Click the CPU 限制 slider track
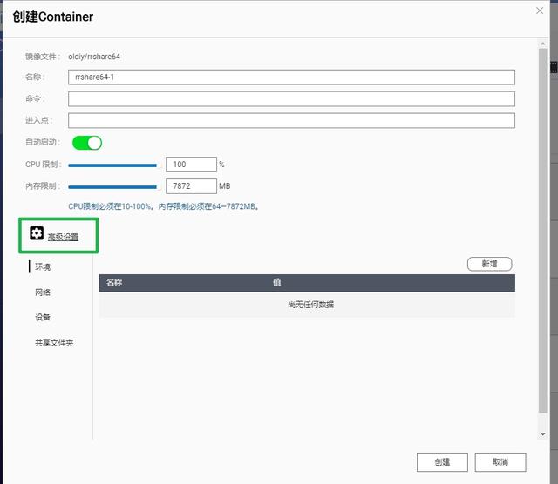Image resolution: width=558 pixels, height=484 pixels. tap(113, 165)
